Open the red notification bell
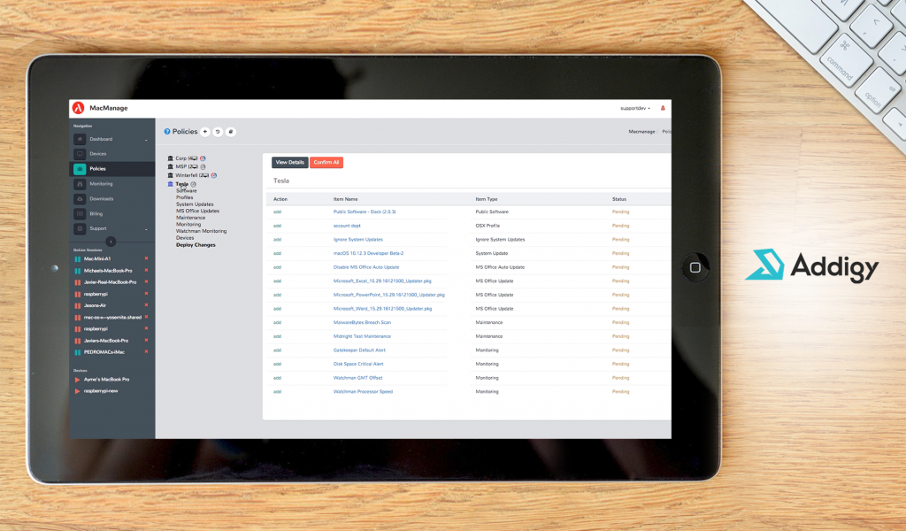The width and height of the screenshot is (906, 531). [663, 108]
